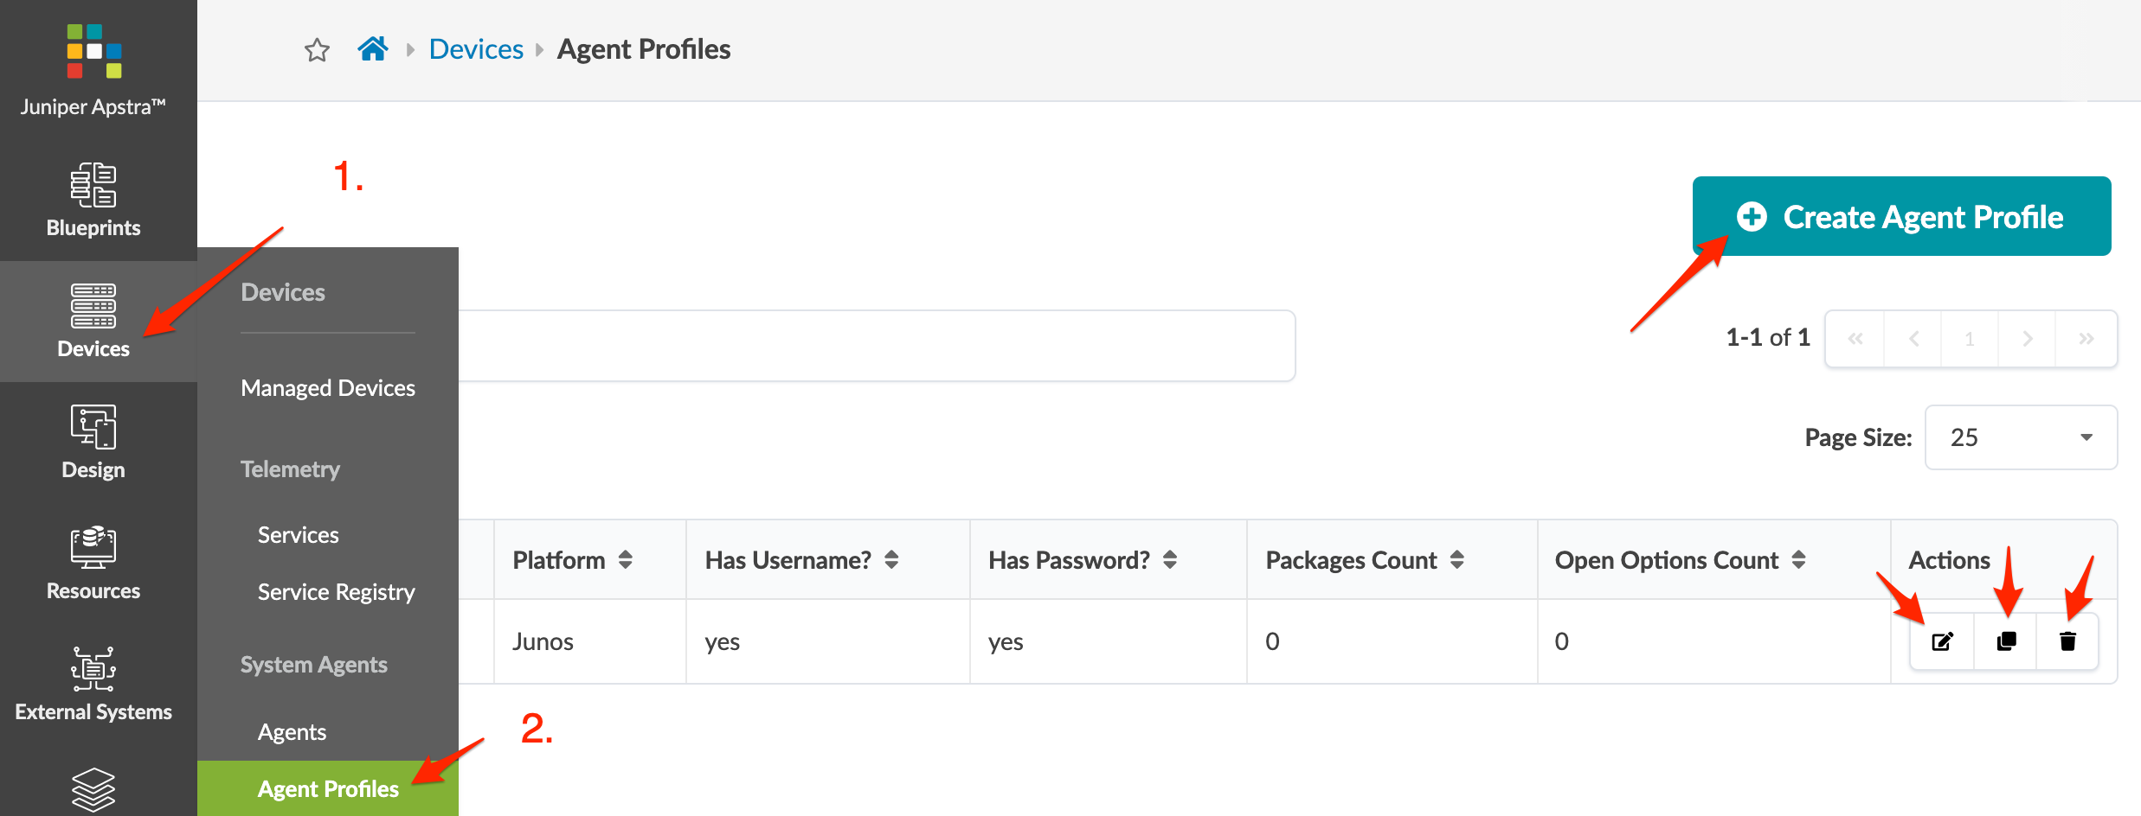Jump to last page of results
Viewport: 2141px width, 816px height.
point(2086,339)
